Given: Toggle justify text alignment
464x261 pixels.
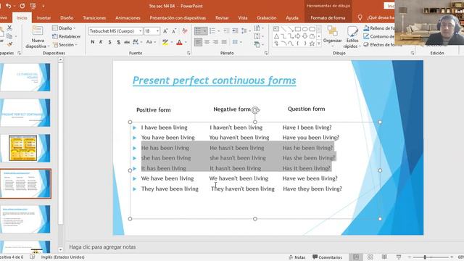Looking at the screenshot, I should (224, 42).
